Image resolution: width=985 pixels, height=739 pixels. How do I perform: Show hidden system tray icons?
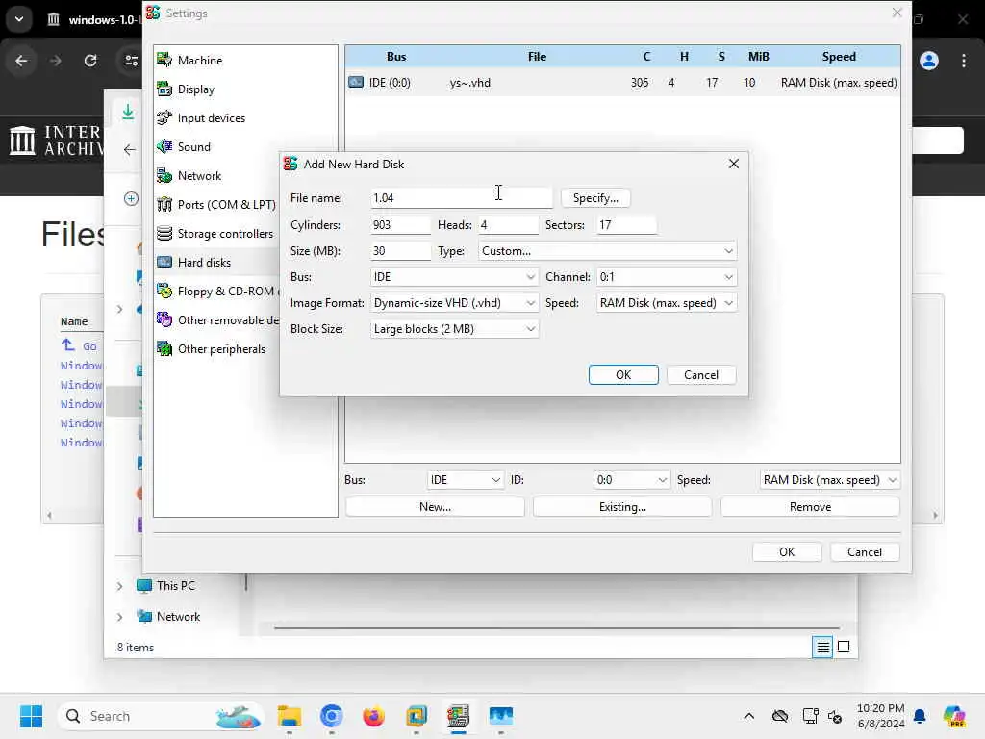click(748, 716)
